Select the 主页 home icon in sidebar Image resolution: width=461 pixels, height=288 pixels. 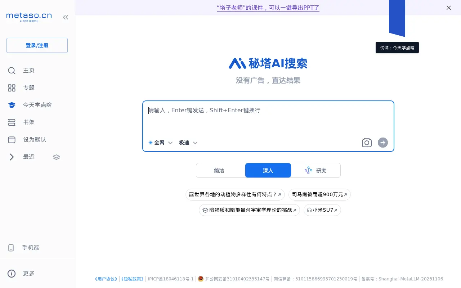[x=12, y=71]
